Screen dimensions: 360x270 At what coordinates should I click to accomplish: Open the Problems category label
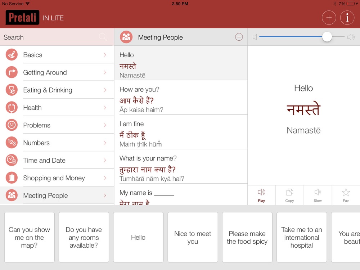tap(37, 125)
